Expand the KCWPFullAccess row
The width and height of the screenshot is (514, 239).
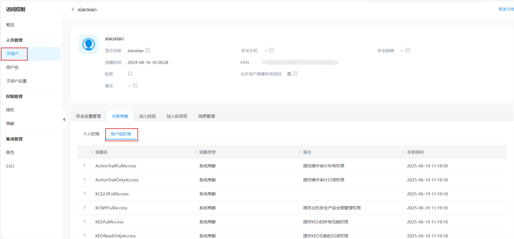(x=84, y=207)
